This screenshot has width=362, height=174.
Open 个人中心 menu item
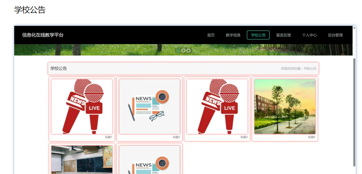point(309,35)
